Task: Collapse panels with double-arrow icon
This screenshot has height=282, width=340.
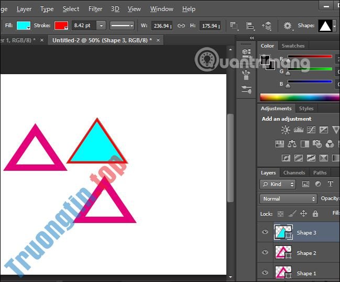Action: coord(251,38)
